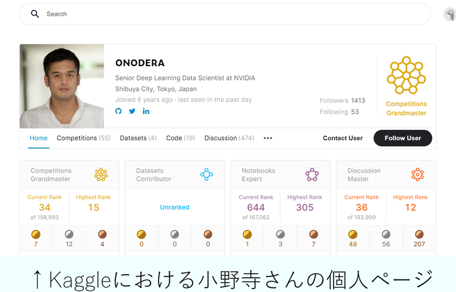This screenshot has width=456, height=292.
Task: Click the Discussion Master orange tier icon
Action: click(418, 175)
